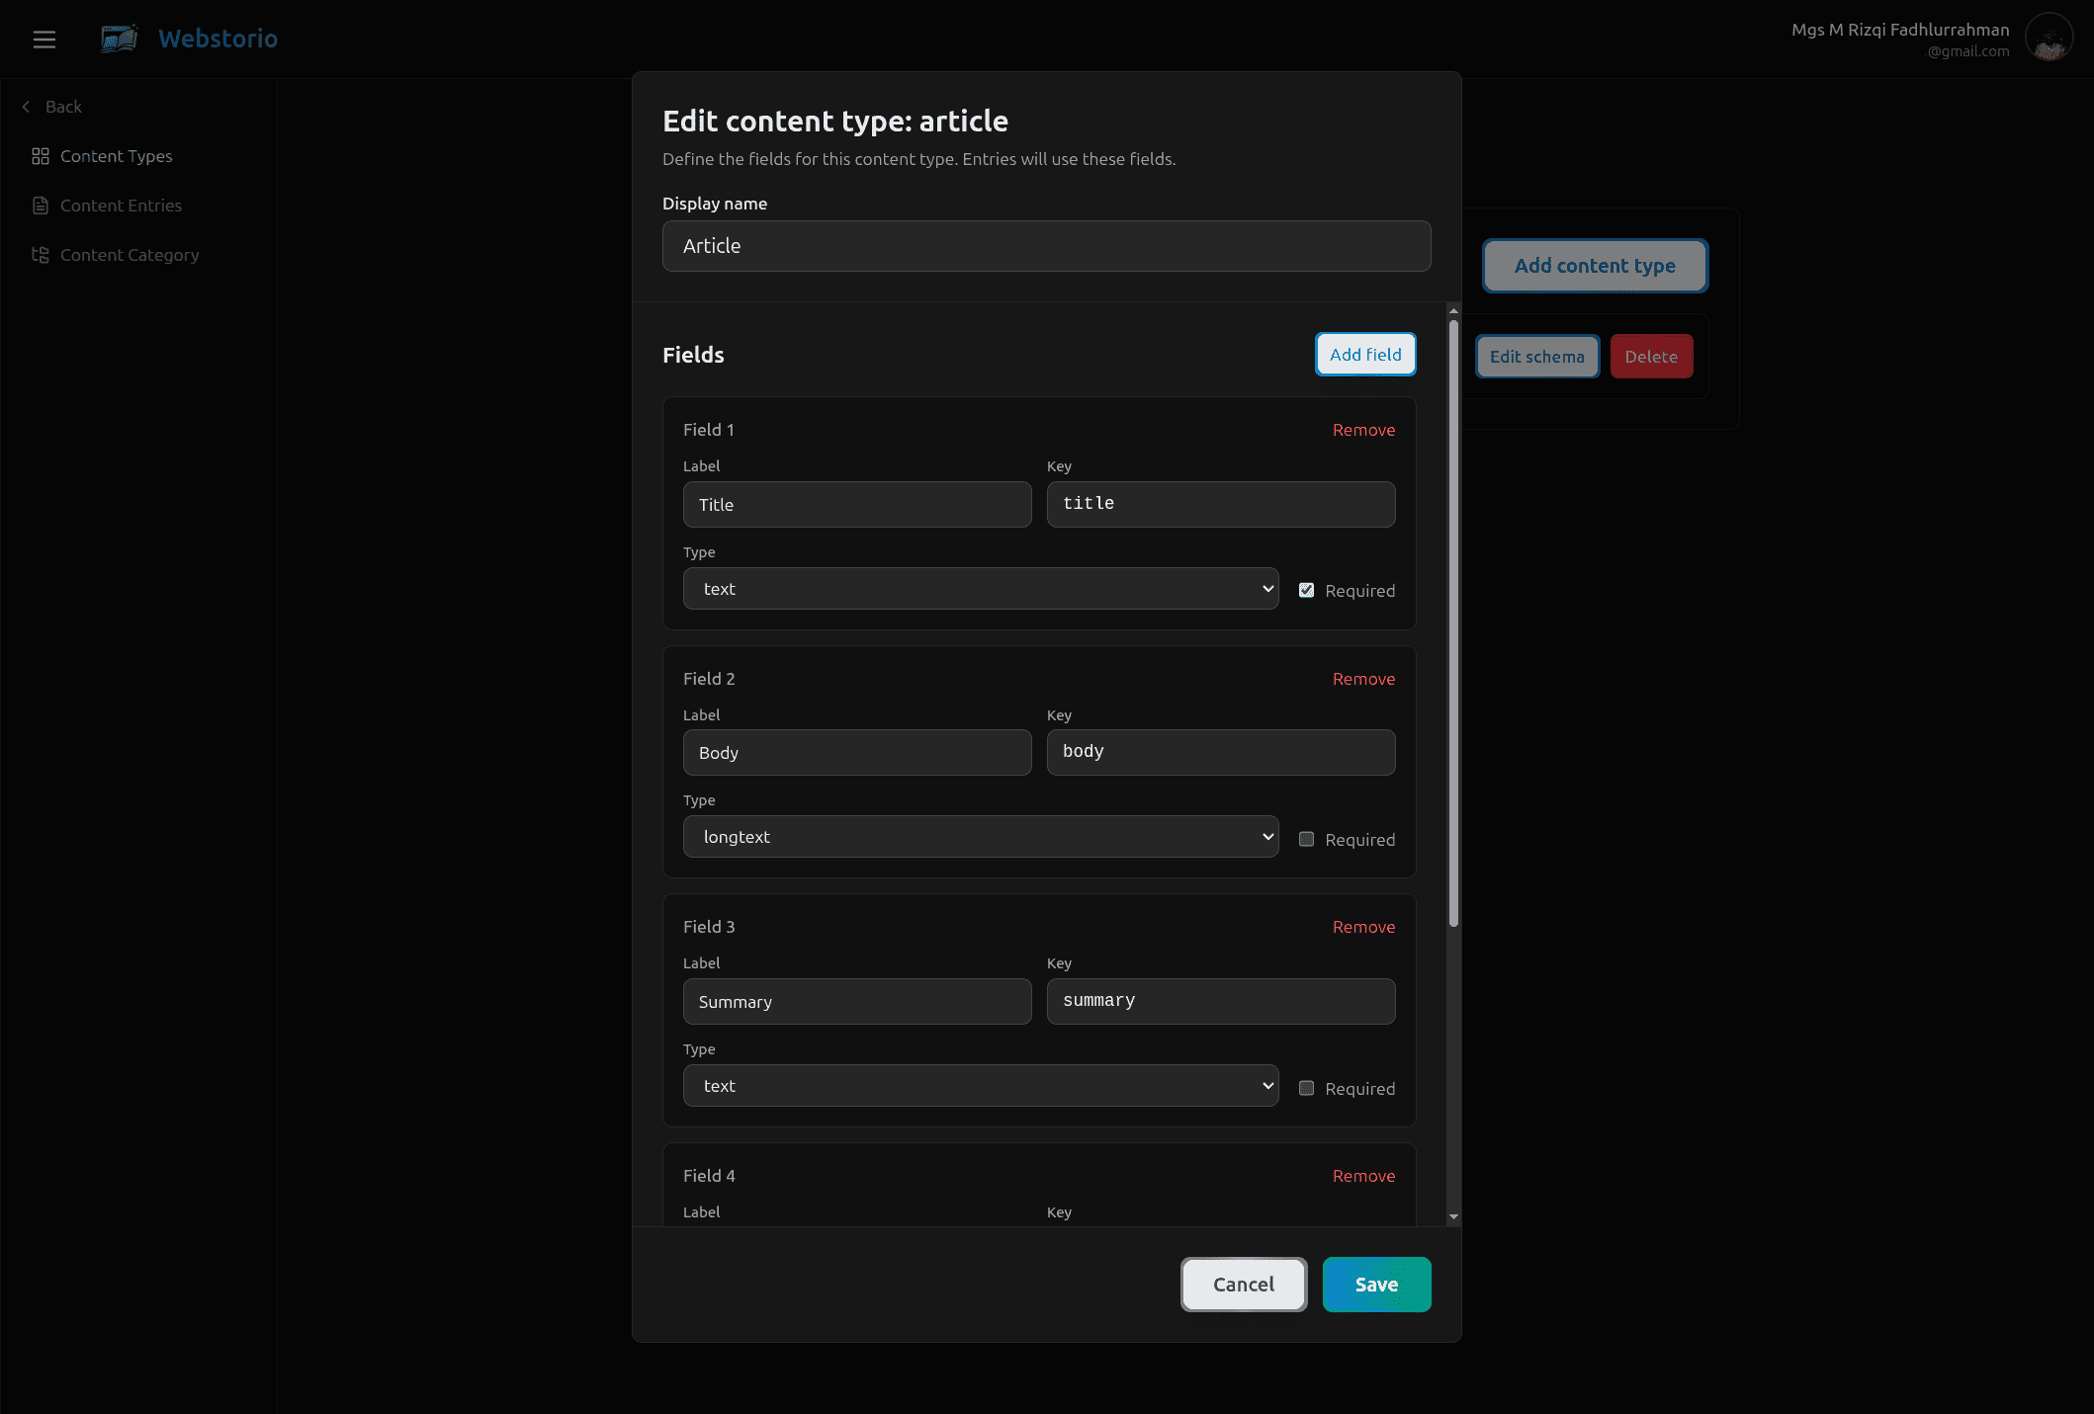Focus the Label input containing Summary
Viewport: 2094px width, 1414px height.
tap(857, 1002)
